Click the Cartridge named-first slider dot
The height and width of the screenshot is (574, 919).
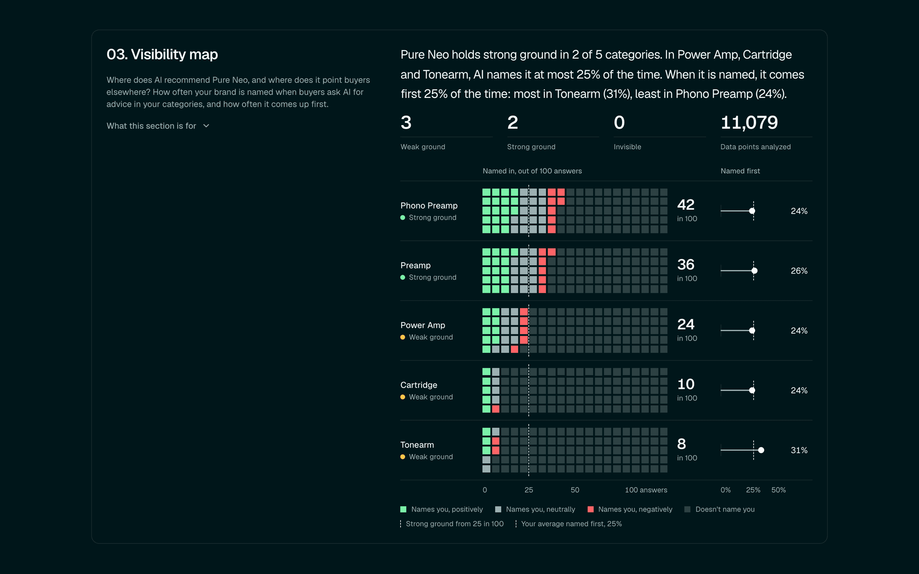tap(752, 390)
